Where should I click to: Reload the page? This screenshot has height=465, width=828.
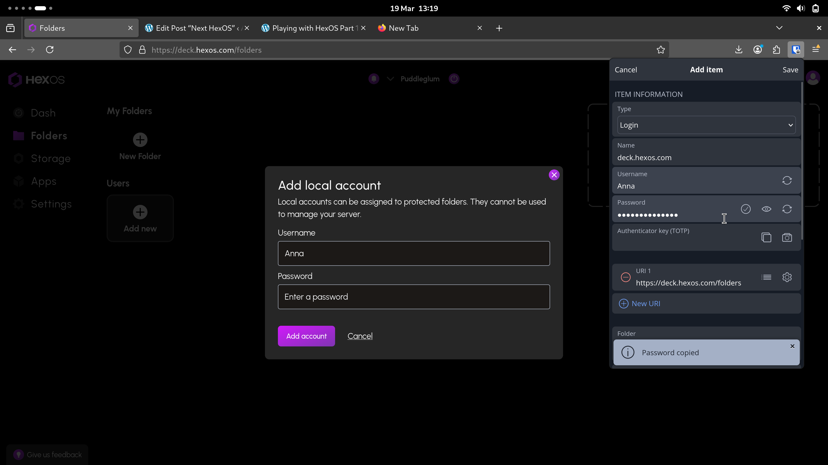click(50, 50)
